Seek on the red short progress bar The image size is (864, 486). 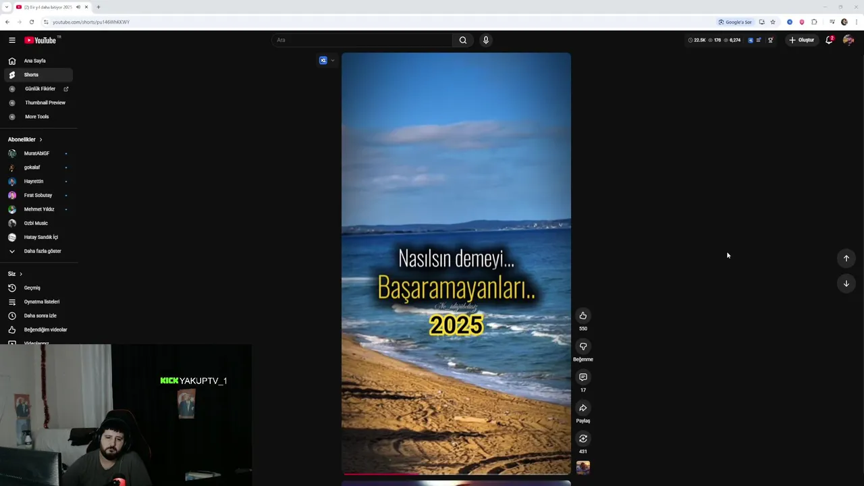pos(456,474)
